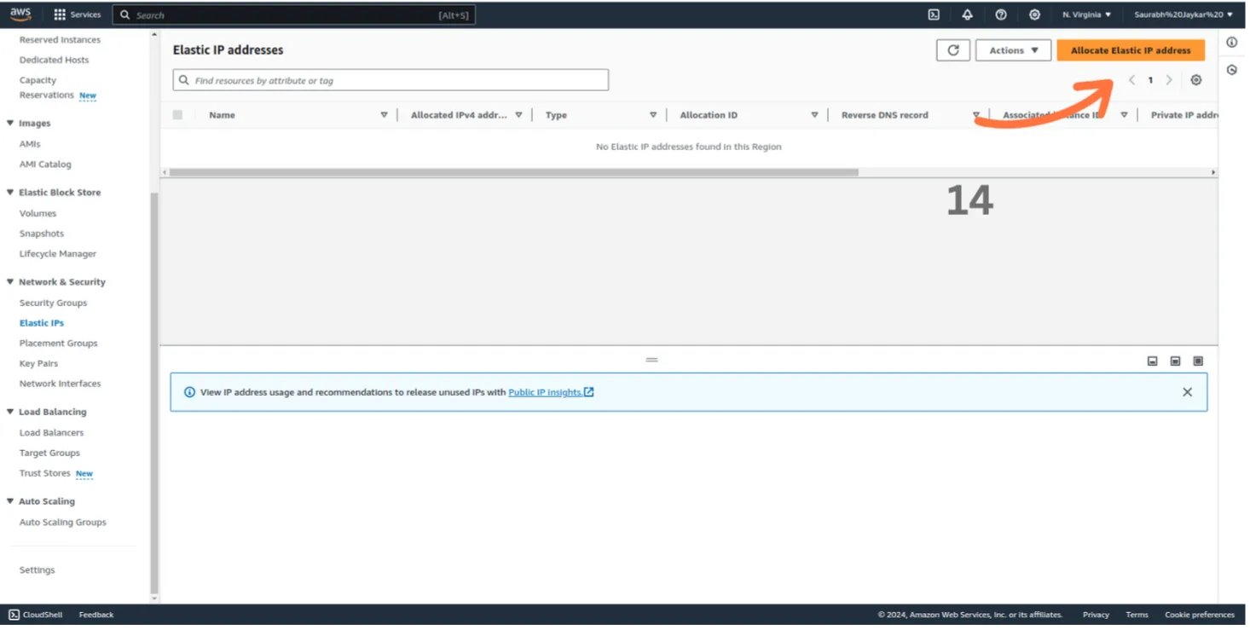Open Key Pairs in the sidebar
This screenshot has width=1250, height=630.
39,364
